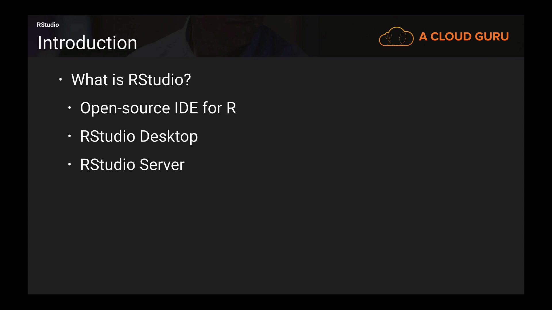Click bullet dot beside 'What is RStudio?'
The width and height of the screenshot is (552, 310).
[x=60, y=80]
